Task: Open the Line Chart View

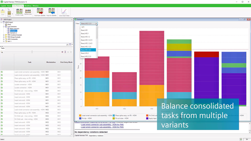Action: pyautogui.click(x=64, y=12)
